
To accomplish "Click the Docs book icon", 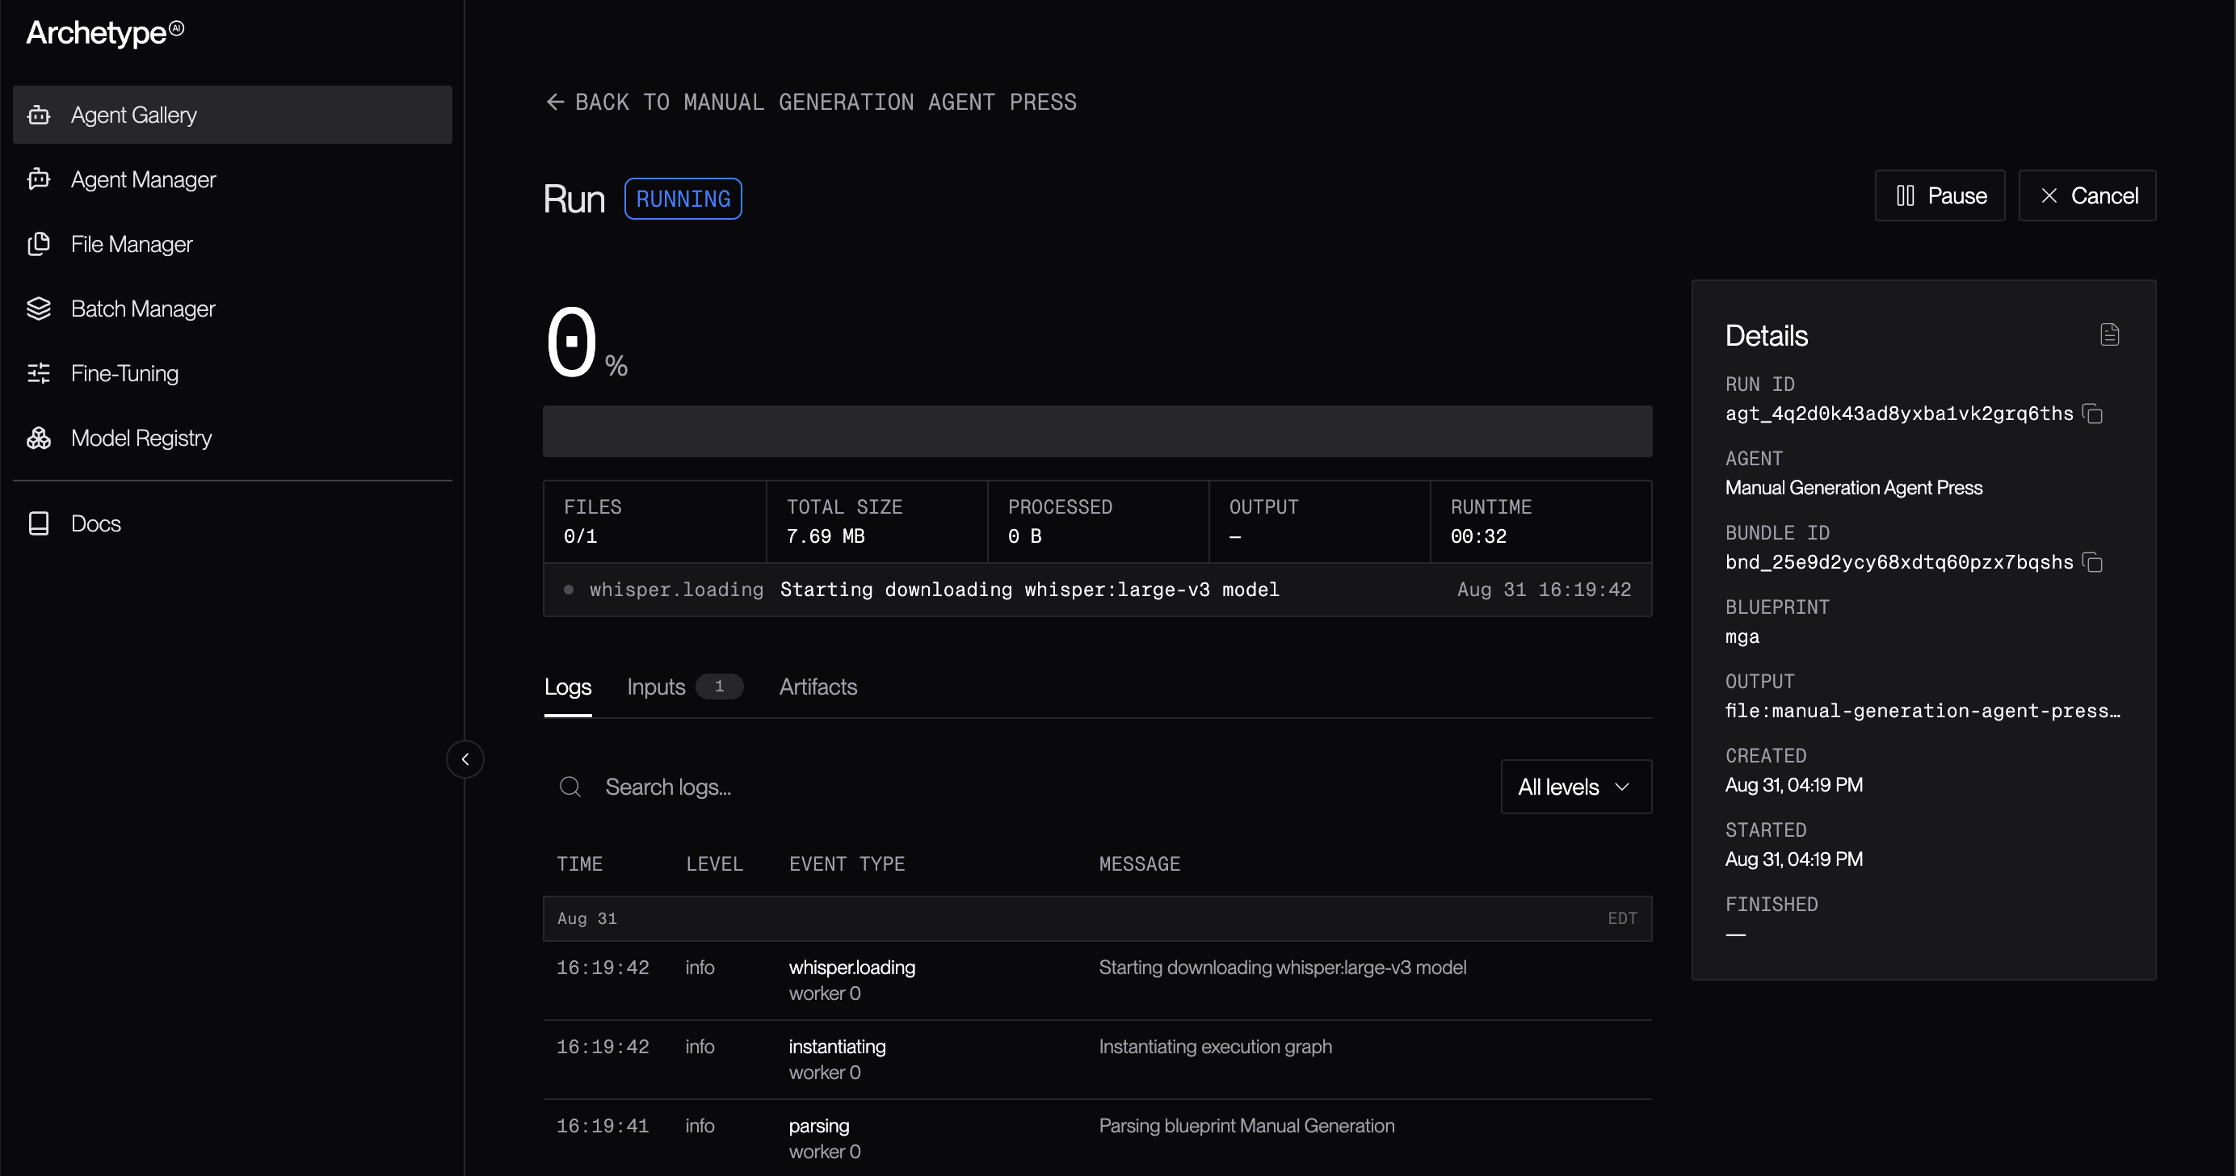I will pos(39,523).
